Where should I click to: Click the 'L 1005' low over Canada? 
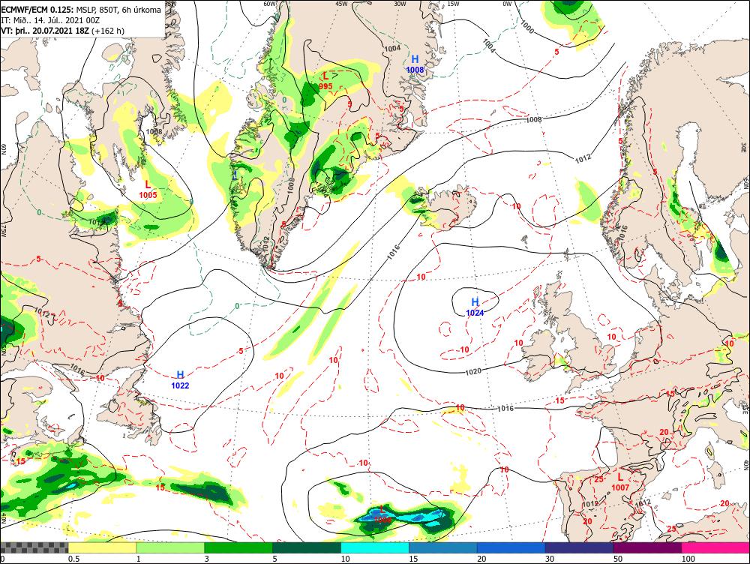tap(148, 189)
